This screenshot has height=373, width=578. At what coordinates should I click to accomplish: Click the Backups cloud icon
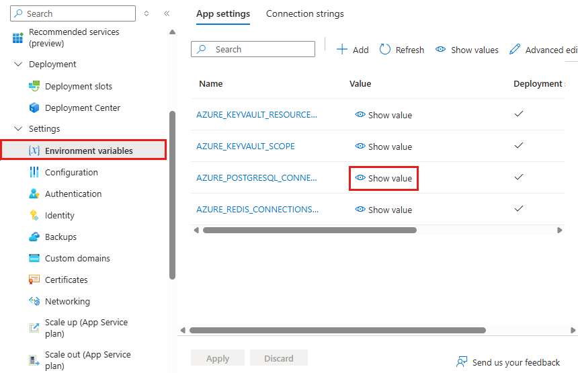click(x=34, y=237)
